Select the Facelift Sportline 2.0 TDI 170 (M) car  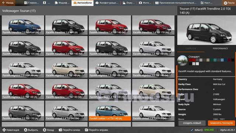[153, 89]
